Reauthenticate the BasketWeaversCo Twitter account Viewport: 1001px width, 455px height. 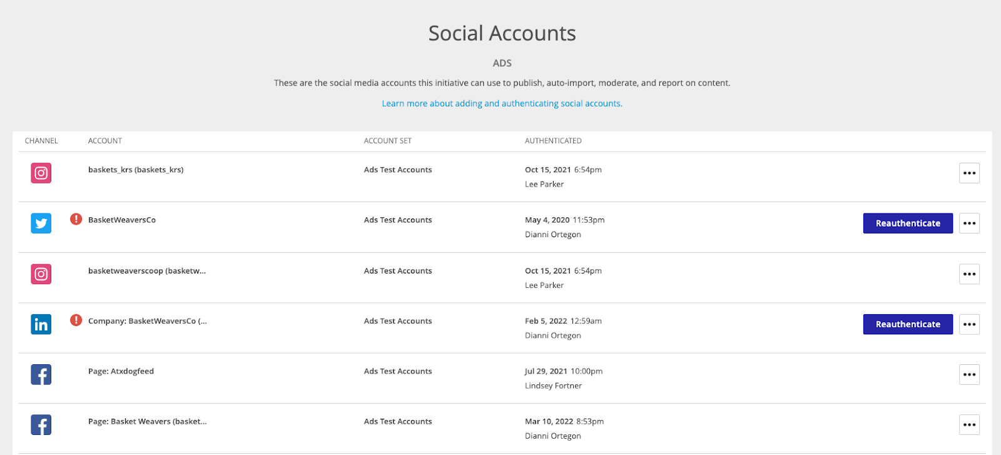point(907,223)
